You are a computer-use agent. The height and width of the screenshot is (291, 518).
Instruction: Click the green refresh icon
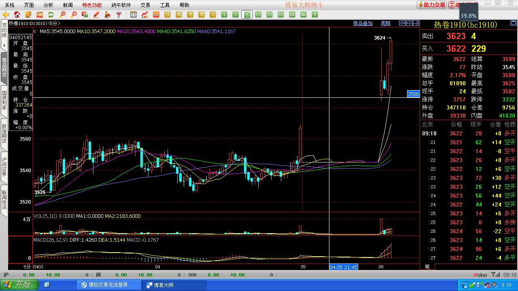click(x=51, y=15)
